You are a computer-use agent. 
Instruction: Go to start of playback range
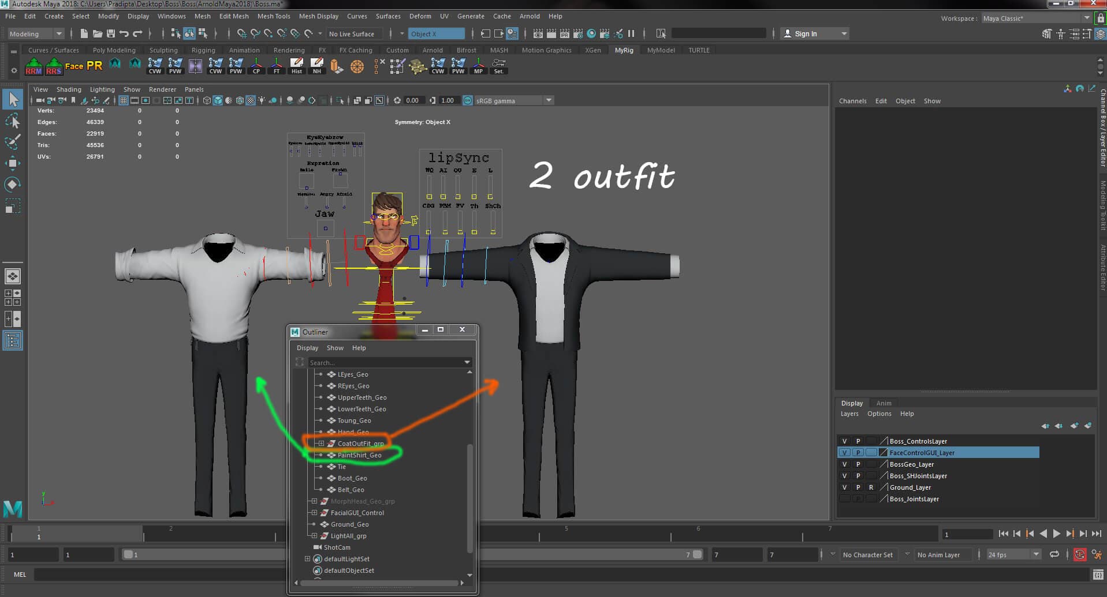pyautogui.click(x=1003, y=534)
